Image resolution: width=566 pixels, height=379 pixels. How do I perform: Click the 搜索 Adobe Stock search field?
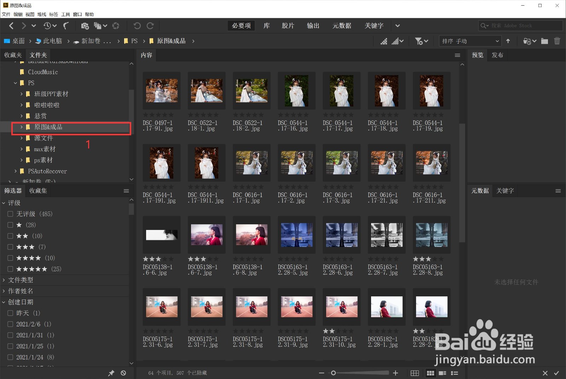[x=520, y=26]
